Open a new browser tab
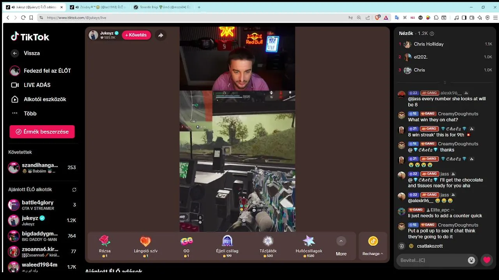Viewport: 499px width, 280px height. tap(199, 7)
